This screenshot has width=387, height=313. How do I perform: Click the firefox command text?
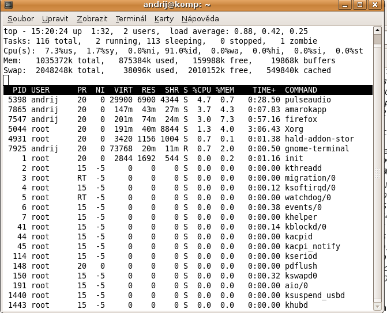[x=301, y=119]
